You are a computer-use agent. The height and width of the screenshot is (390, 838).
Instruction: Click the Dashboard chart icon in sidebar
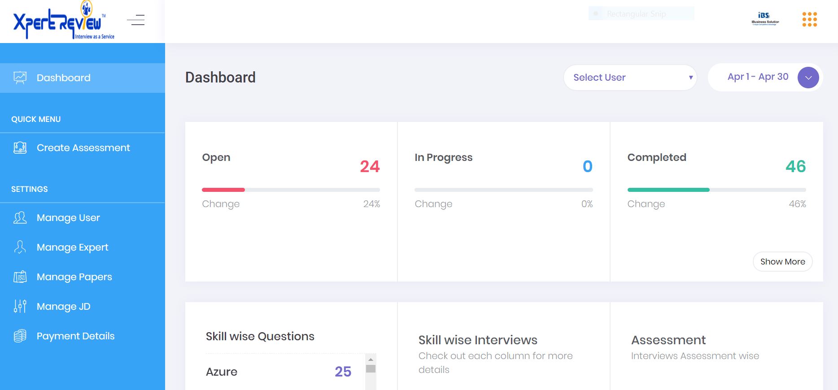20,78
